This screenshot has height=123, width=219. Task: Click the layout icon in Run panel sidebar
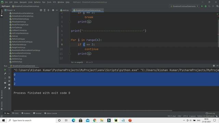5,83
